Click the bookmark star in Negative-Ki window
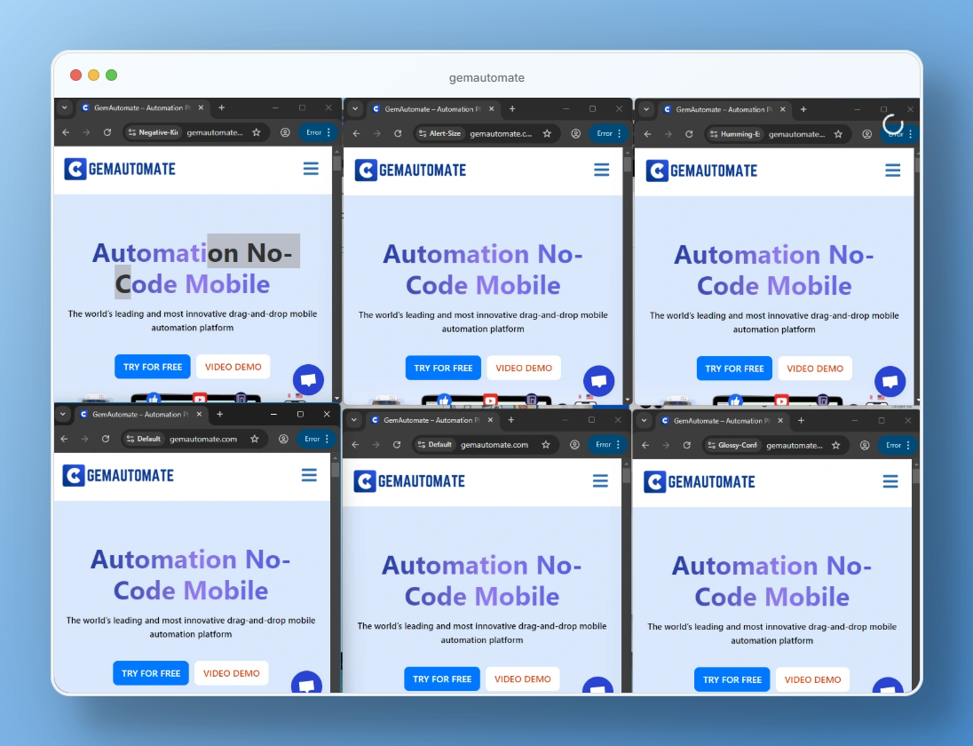This screenshot has height=746, width=973. [x=257, y=132]
